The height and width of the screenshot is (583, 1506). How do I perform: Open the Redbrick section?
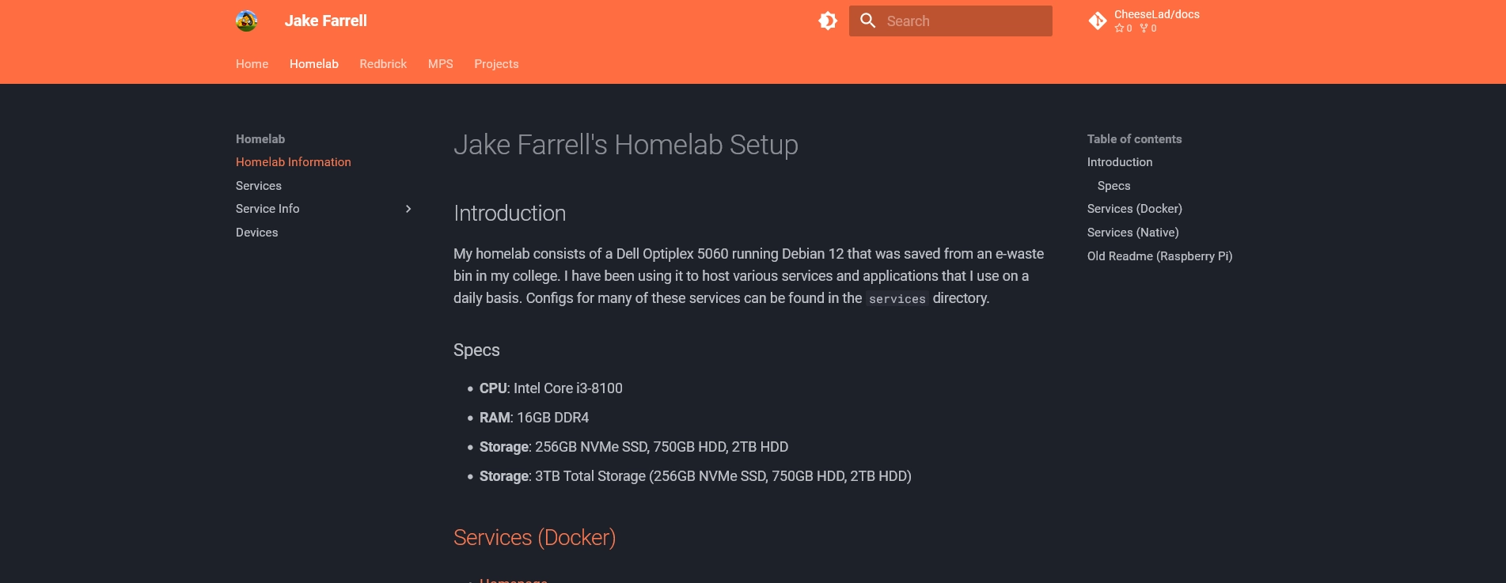tap(383, 63)
